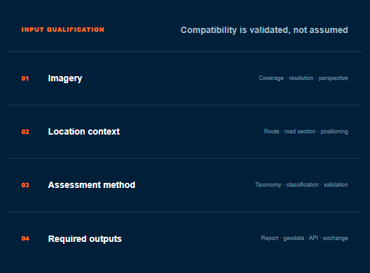Select the word 'API' in outputs row
This screenshot has width=370, height=273.
tap(313, 238)
